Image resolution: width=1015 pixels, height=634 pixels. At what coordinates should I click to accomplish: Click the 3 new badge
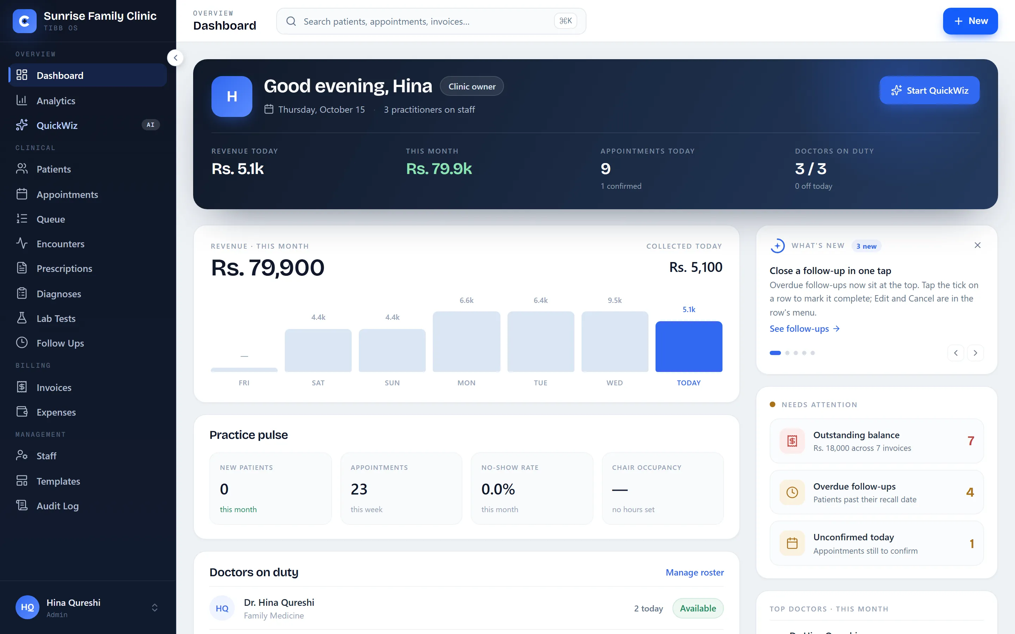[866, 246]
